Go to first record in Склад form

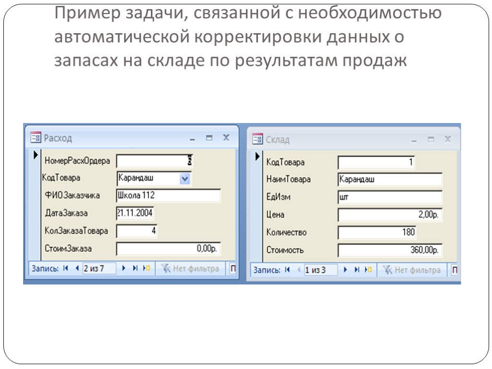tap(287, 270)
